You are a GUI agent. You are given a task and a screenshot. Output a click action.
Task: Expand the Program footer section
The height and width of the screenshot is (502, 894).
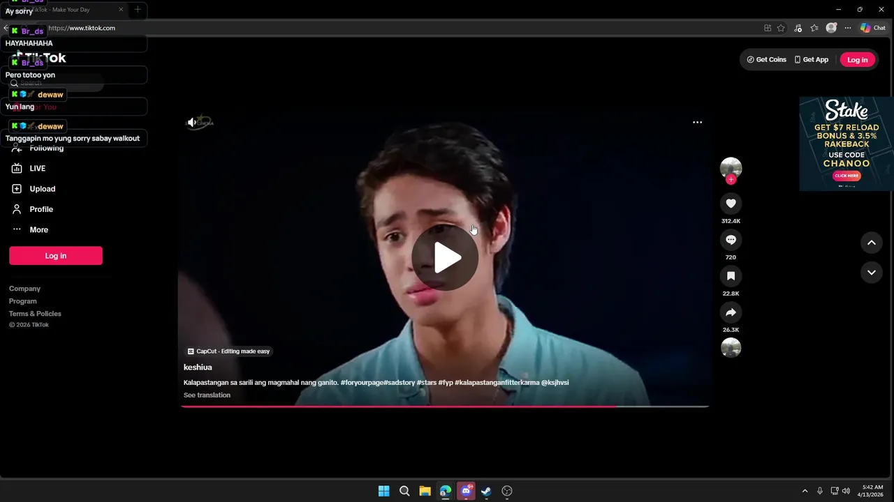coord(23,301)
